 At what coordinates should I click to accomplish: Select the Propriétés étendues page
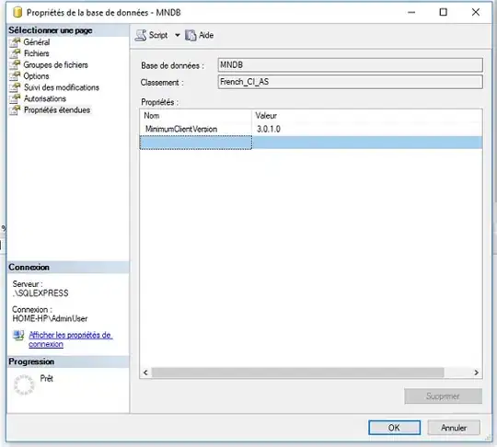pos(57,110)
